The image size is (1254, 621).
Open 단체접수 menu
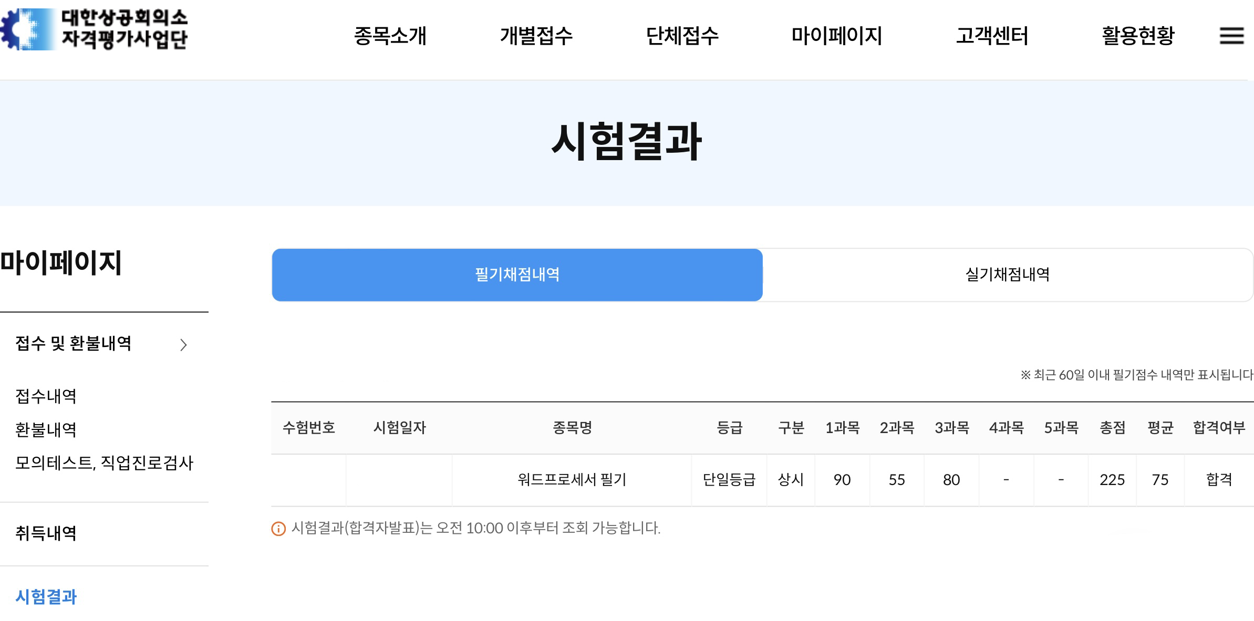click(682, 36)
